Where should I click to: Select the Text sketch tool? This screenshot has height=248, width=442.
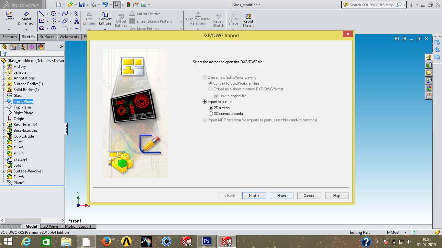coord(77,21)
